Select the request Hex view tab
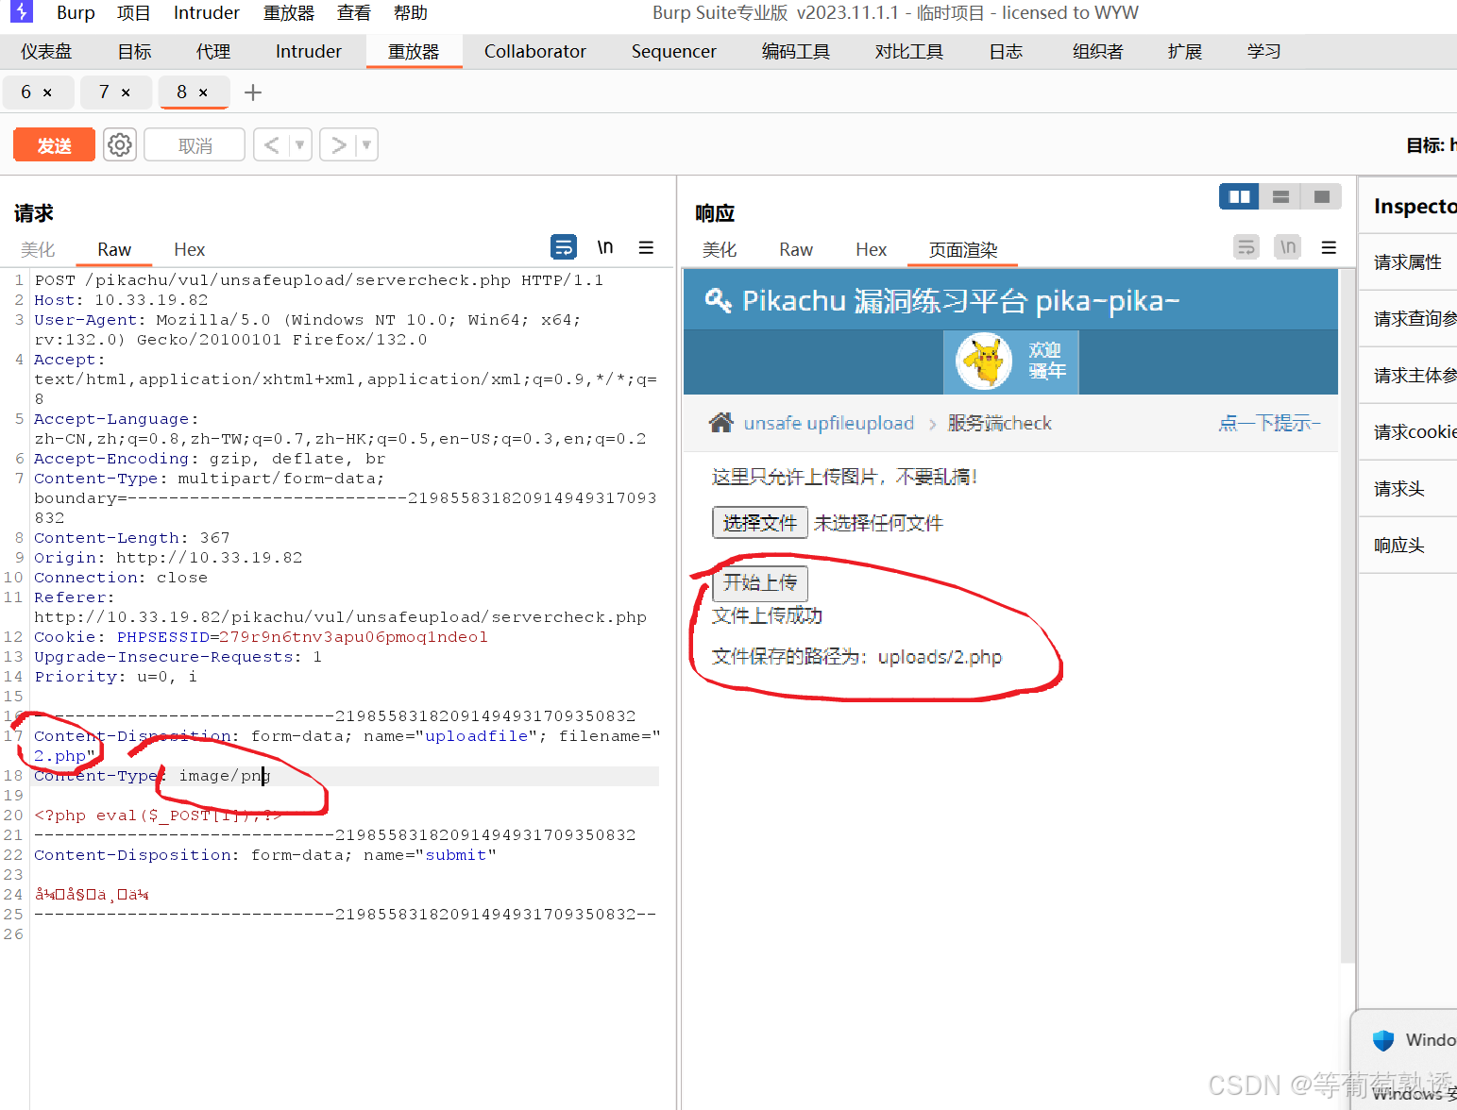1457x1110 pixels. coord(190,249)
